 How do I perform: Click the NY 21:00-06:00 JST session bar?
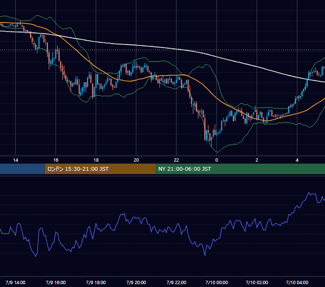tap(240, 169)
